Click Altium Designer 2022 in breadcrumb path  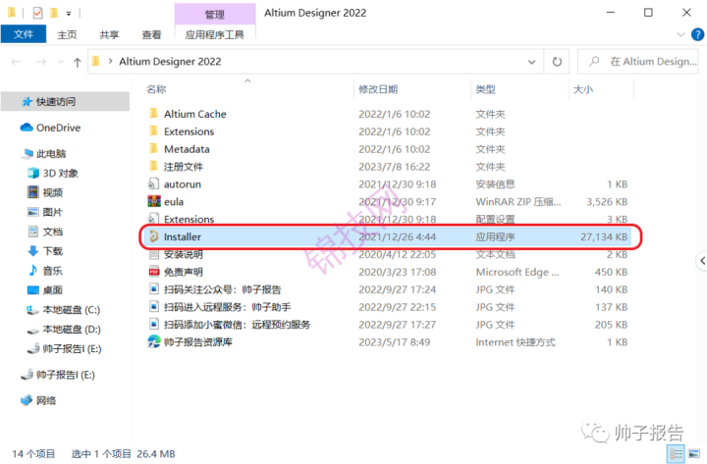(x=170, y=61)
